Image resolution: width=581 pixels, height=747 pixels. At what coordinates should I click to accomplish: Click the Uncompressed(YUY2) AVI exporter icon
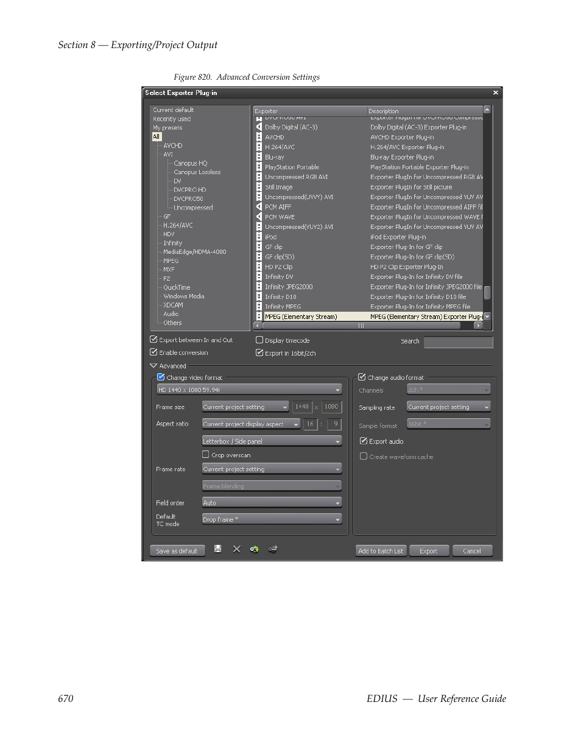pos(259,227)
